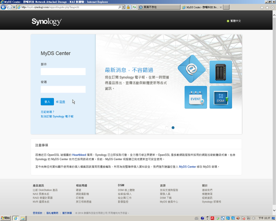Viewport: 276px width, 221px height.
Task: Click the padlock security report icon
Action: [x=128, y=7]
